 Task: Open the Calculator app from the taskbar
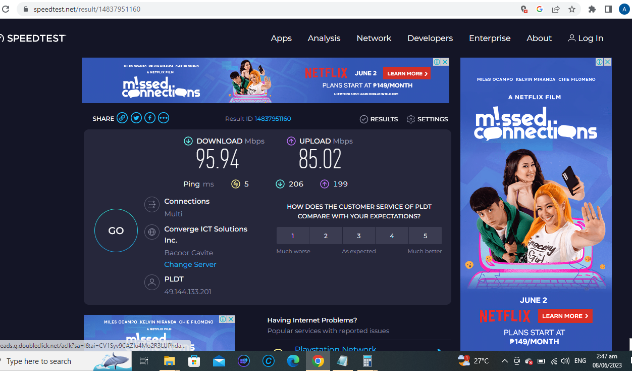367,361
